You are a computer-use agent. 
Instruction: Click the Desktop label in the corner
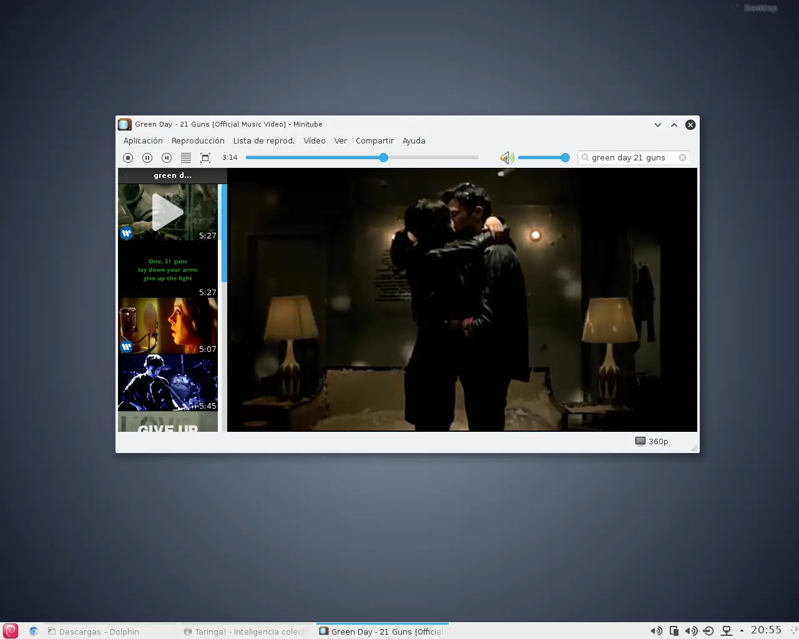coord(760,8)
